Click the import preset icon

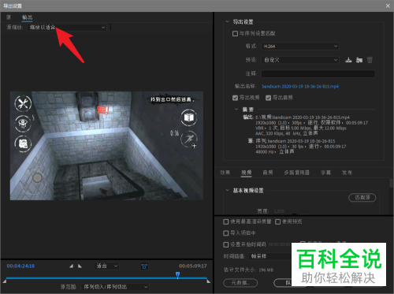359,60
